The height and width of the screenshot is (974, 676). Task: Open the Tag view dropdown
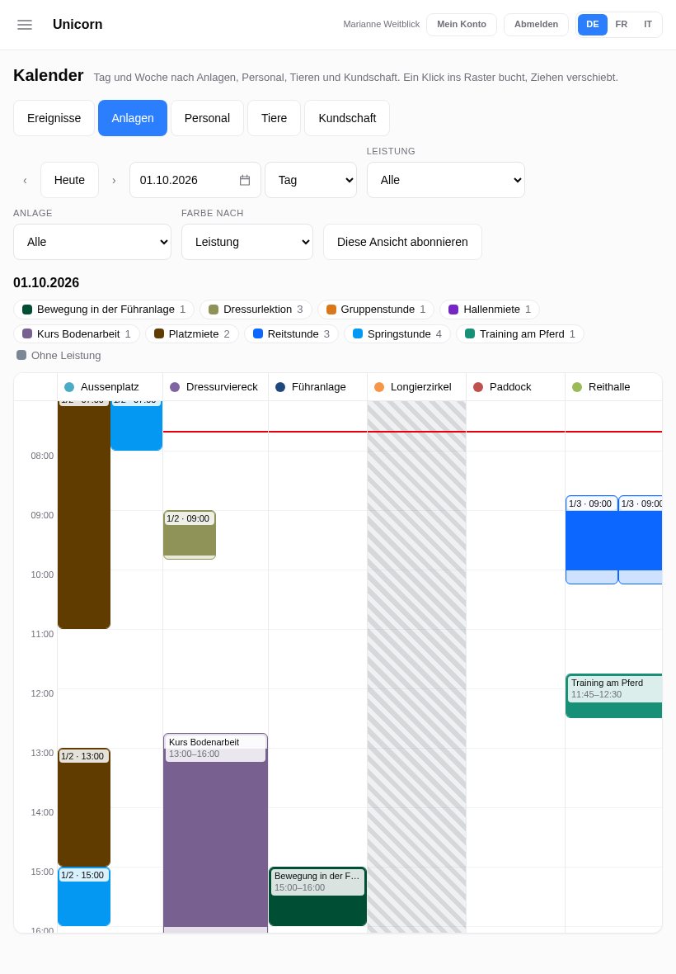tap(311, 180)
